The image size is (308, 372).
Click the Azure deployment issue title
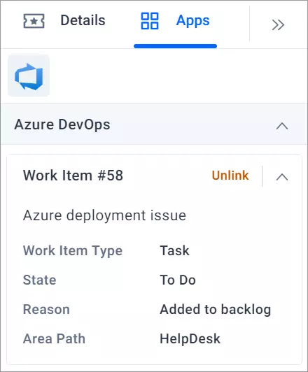point(104,215)
